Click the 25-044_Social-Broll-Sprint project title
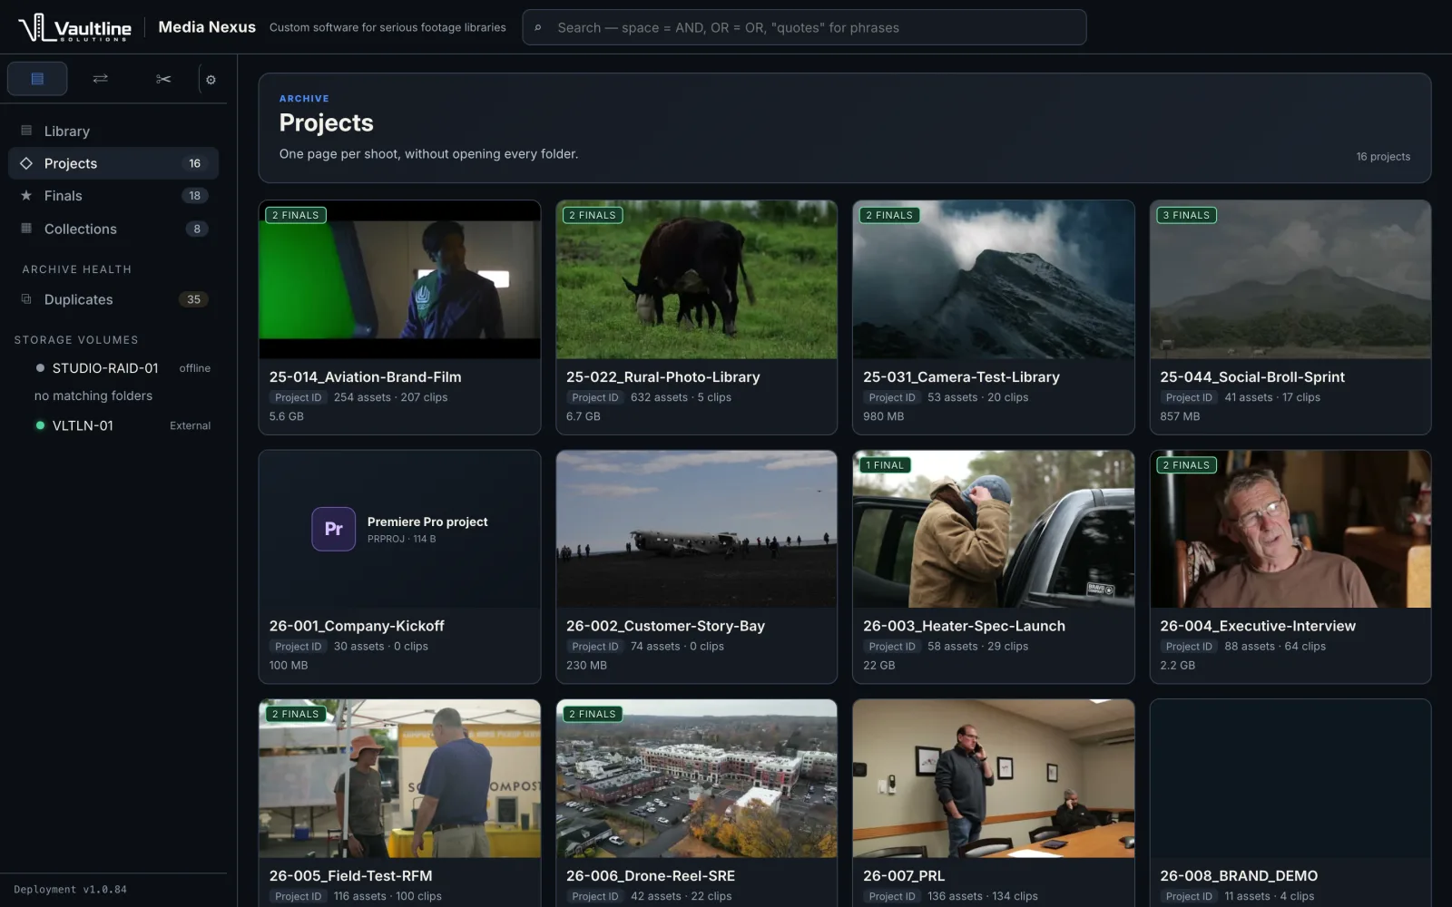The width and height of the screenshot is (1452, 907). (x=1252, y=377)
